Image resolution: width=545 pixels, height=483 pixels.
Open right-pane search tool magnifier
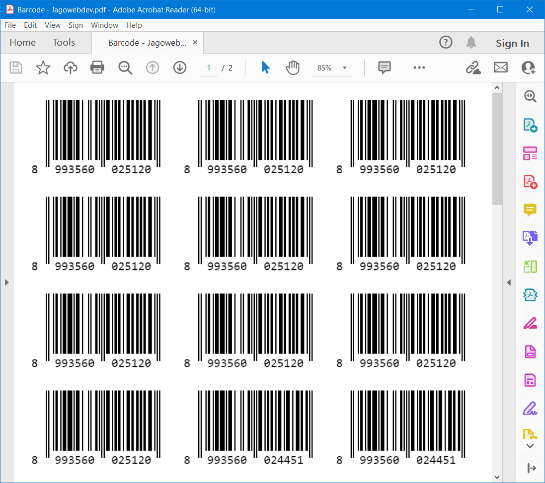[530, 96]
